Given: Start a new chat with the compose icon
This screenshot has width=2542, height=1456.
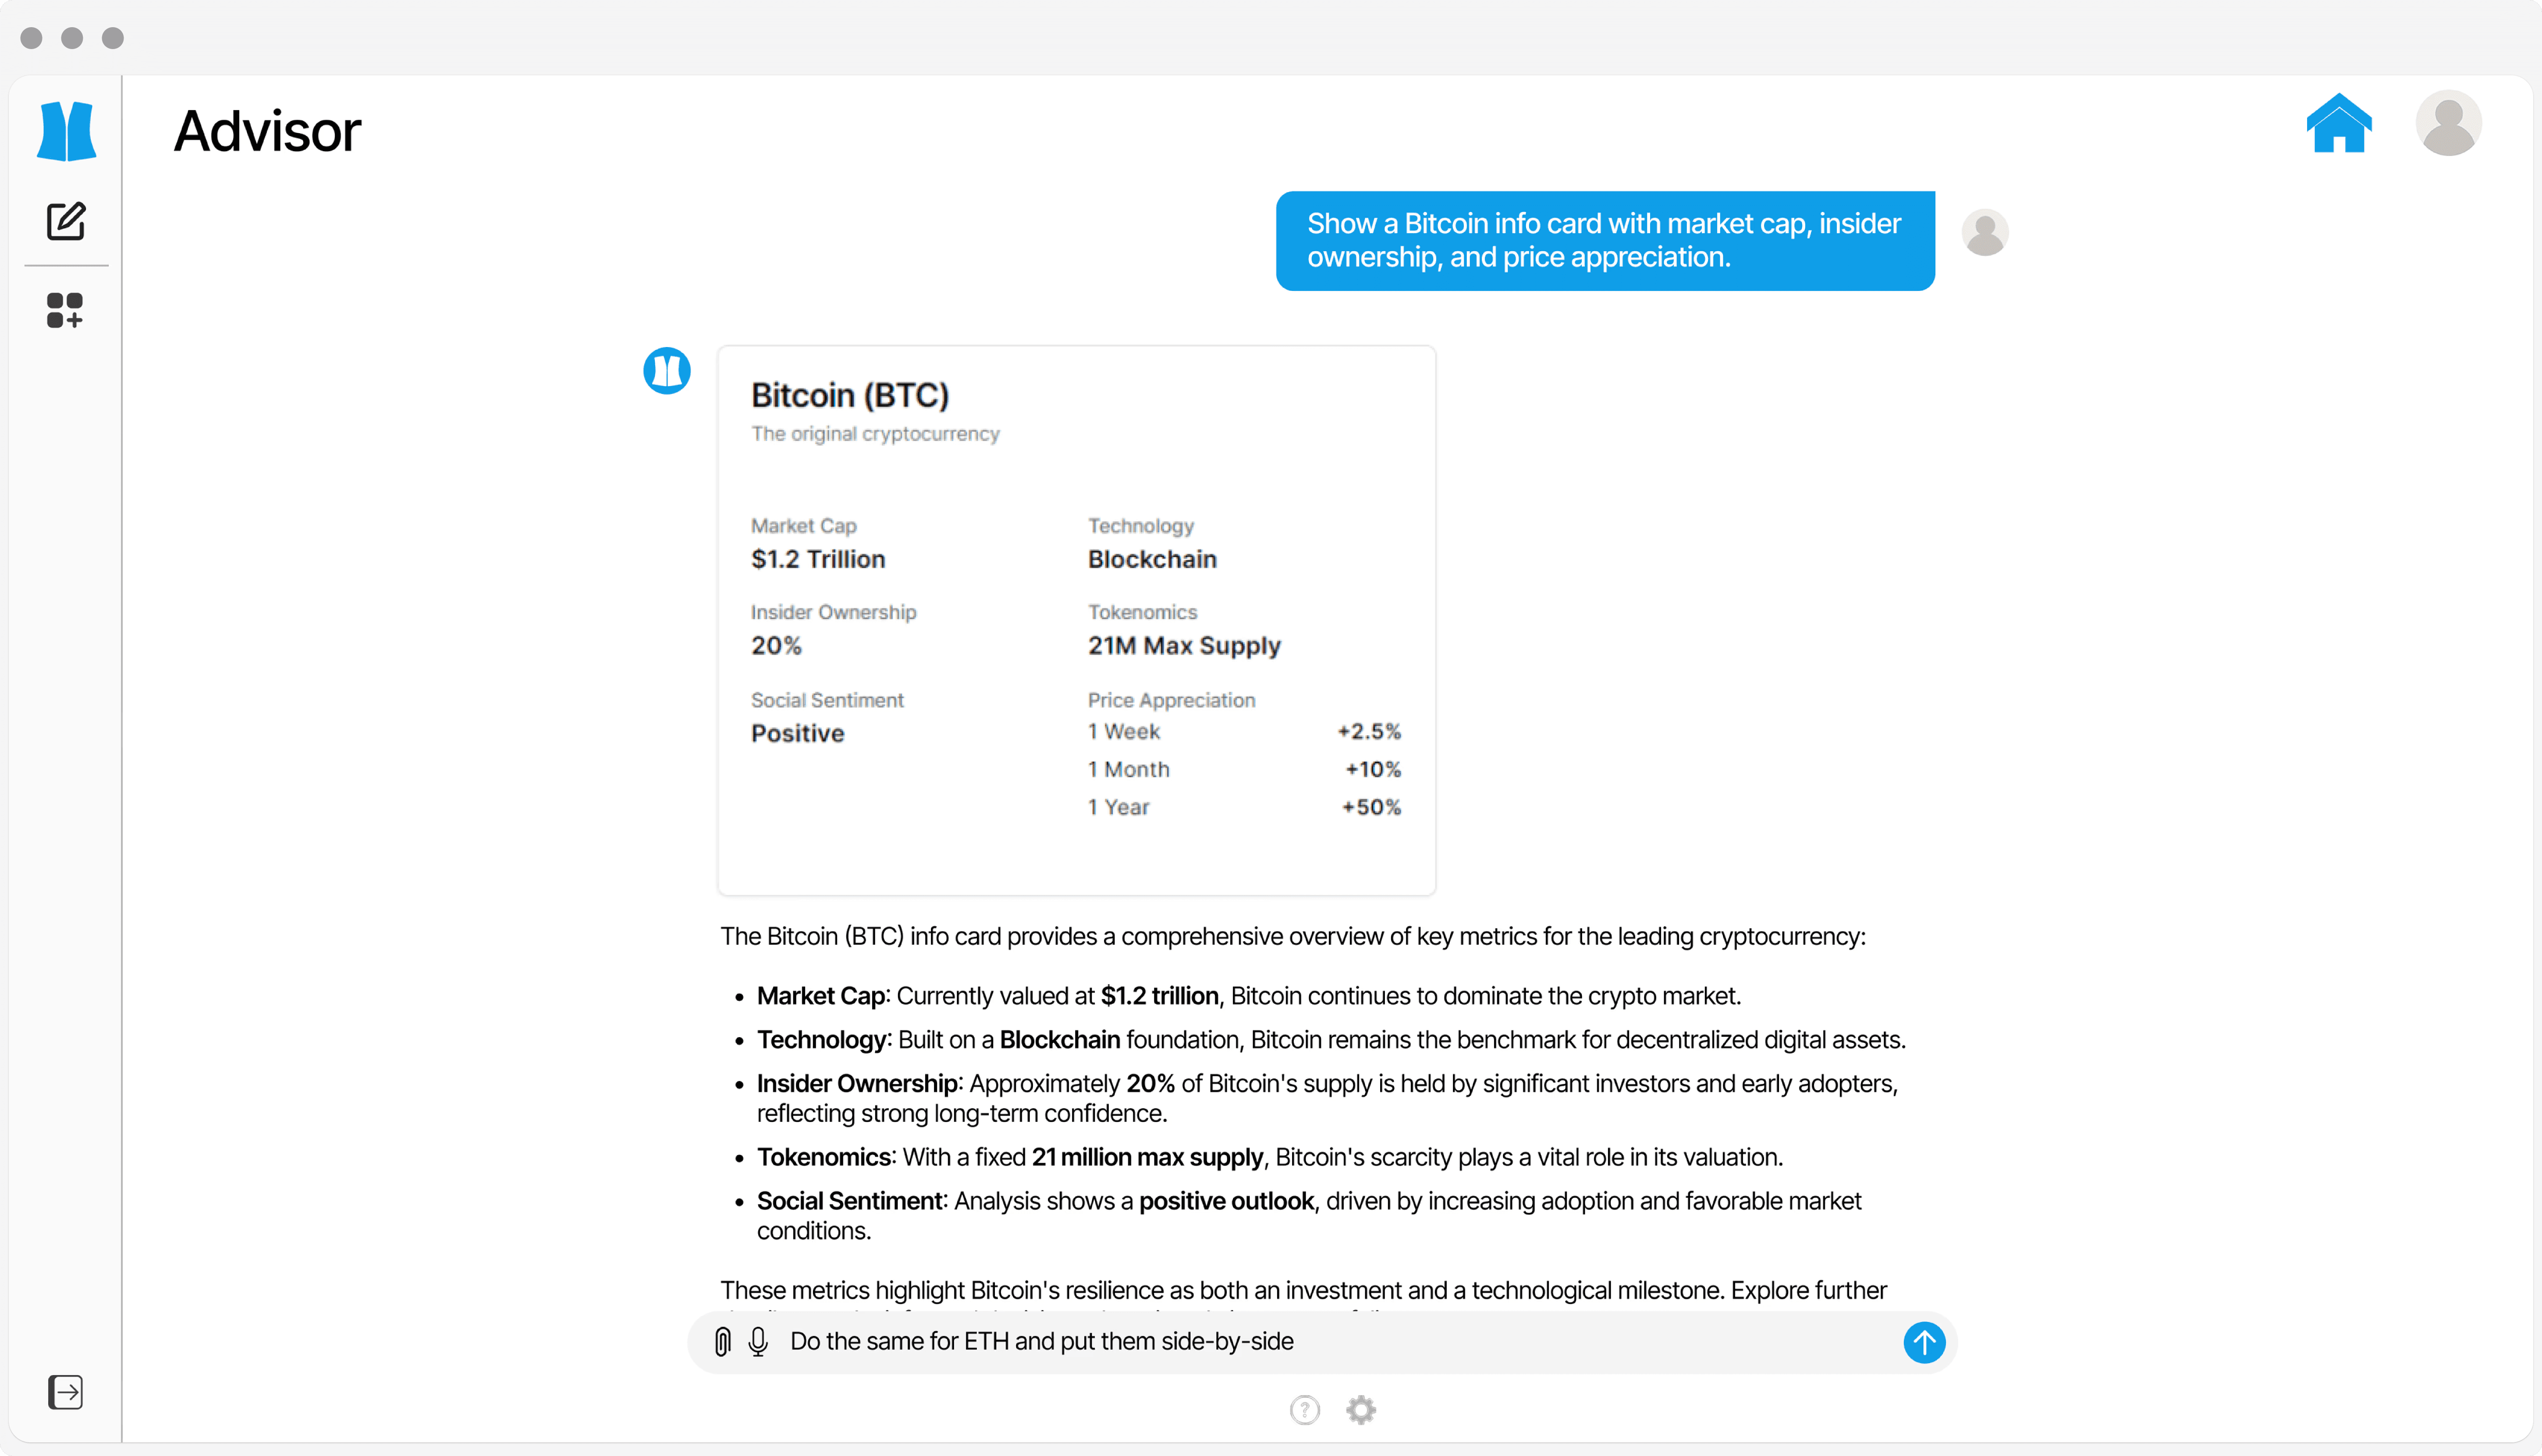Looking at the screenshot, I should 66,221.
